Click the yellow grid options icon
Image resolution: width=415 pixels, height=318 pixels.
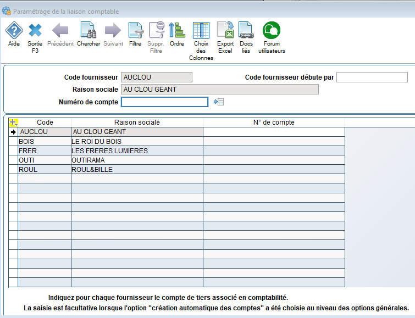coord(14,122)
